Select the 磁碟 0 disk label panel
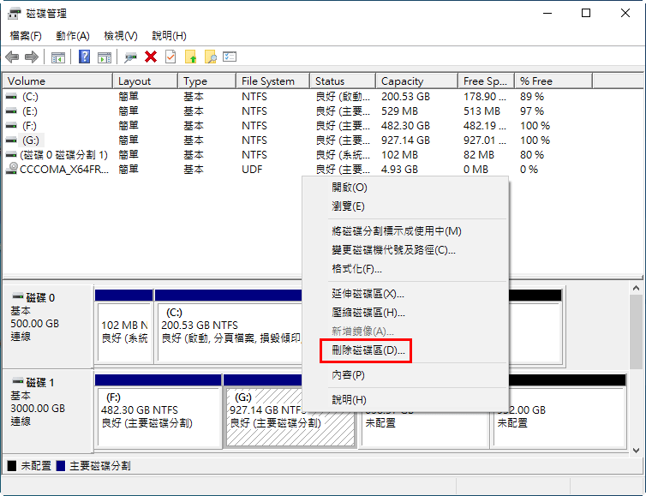Image resolution: width=646 pixels, height=496 pixels. tap(48, 326)
